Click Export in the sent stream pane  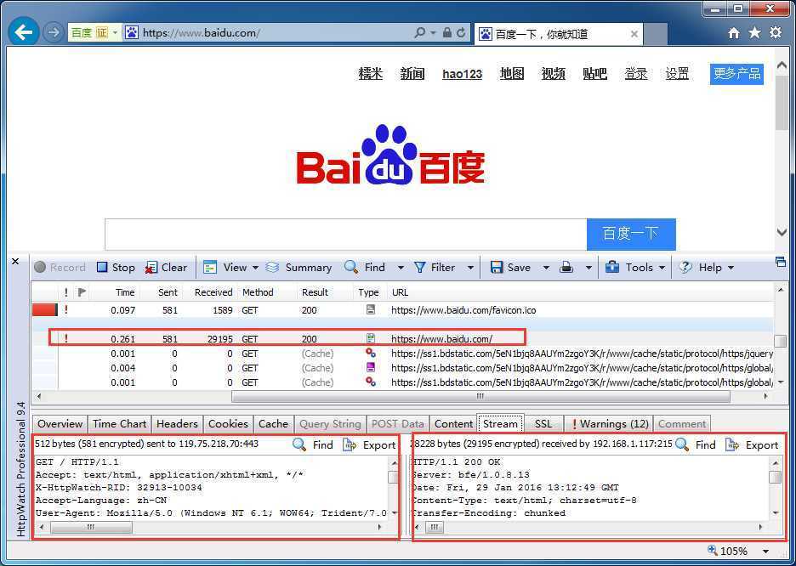point(370,444)
